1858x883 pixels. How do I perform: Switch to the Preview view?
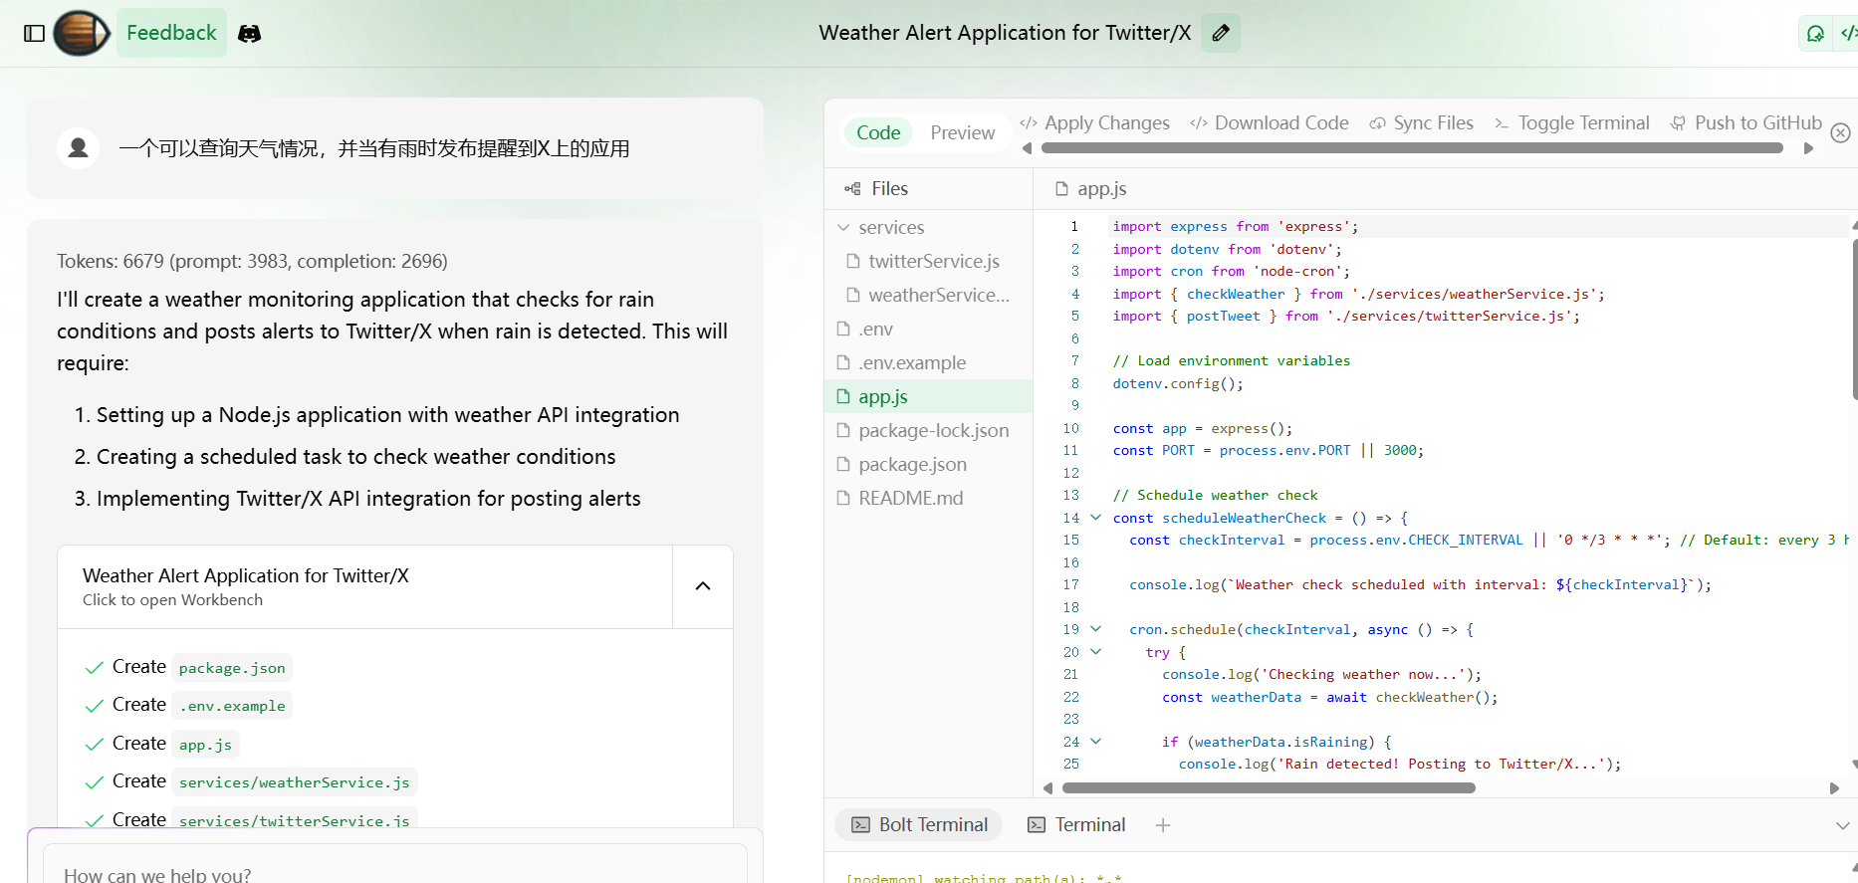962,132
